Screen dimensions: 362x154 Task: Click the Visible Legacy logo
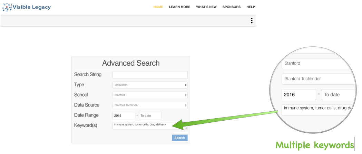coord(27,7)
